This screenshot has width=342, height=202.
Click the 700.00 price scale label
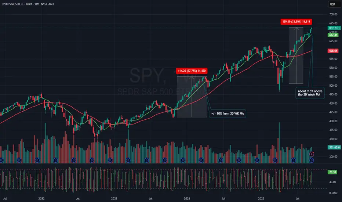333,14
